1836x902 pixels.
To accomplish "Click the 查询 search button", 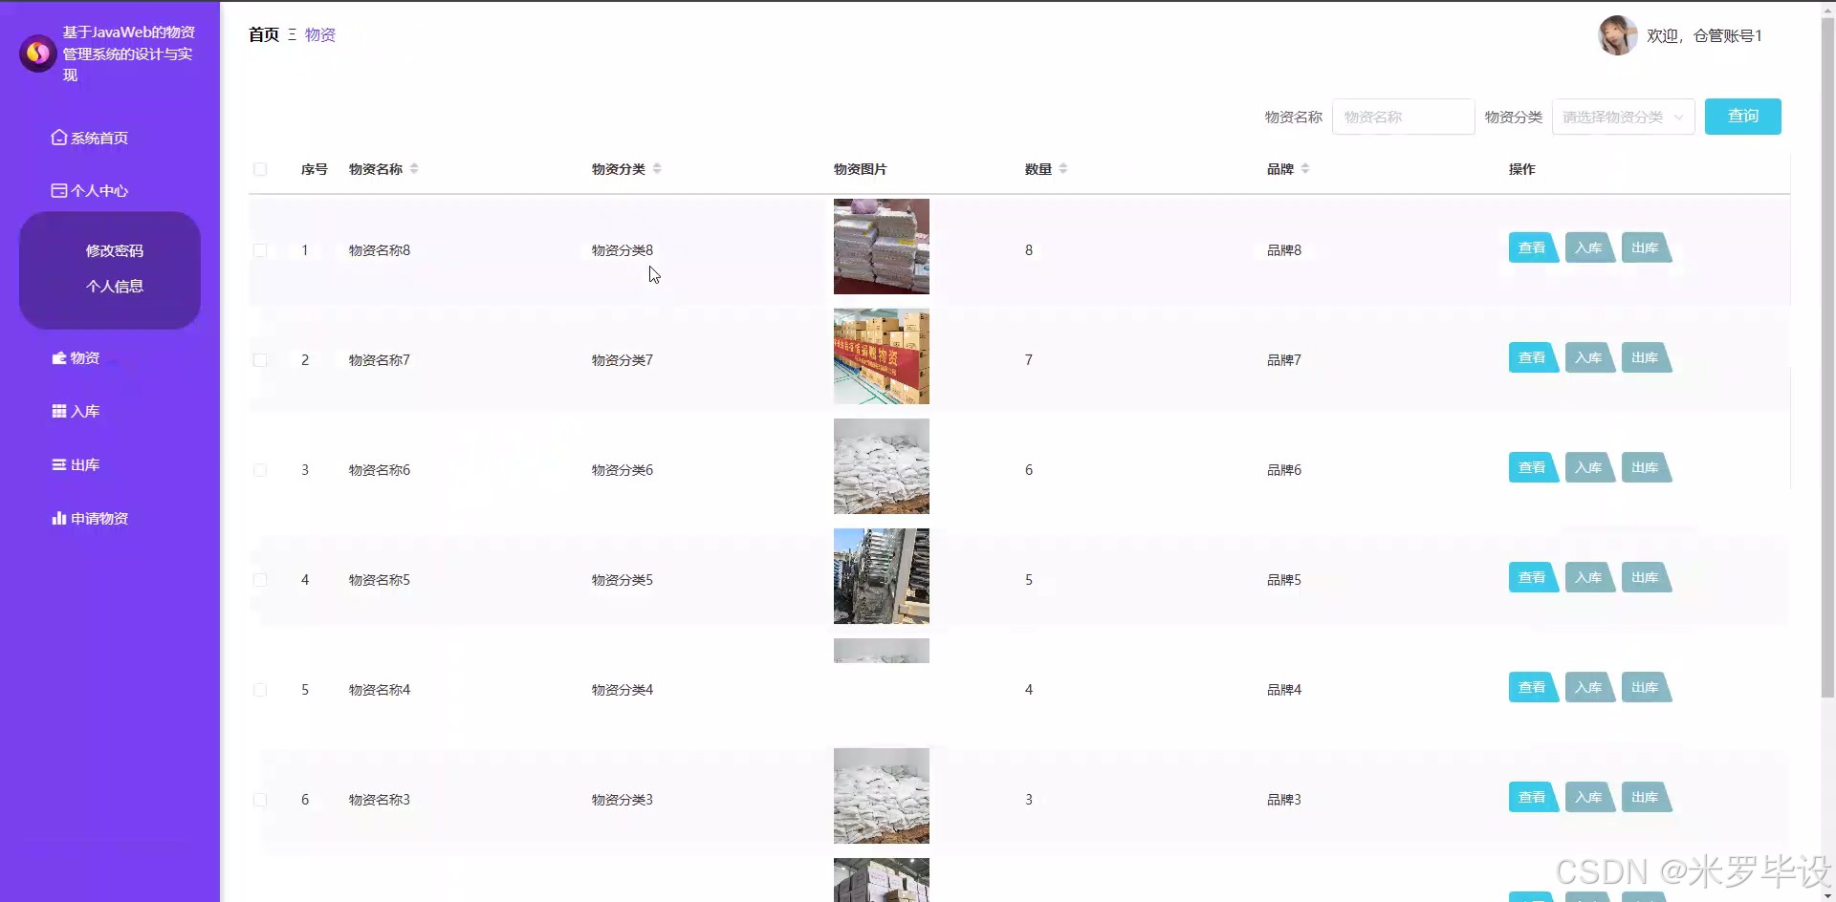I will (x=1742, y=117).
